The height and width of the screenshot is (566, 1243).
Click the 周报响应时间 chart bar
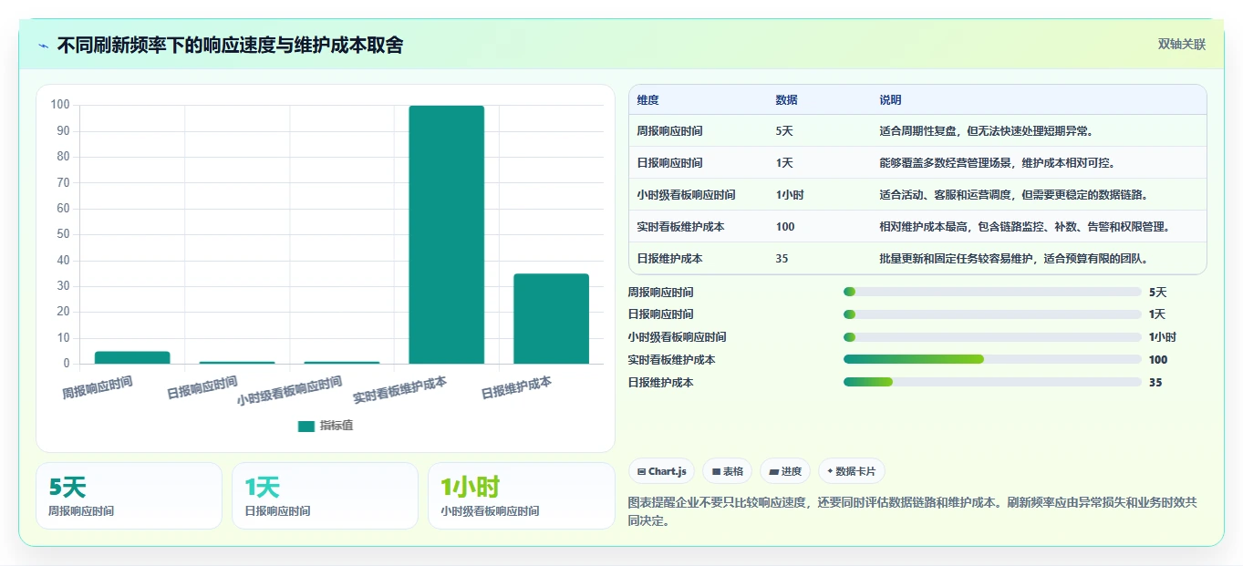(x=132, y=357)
